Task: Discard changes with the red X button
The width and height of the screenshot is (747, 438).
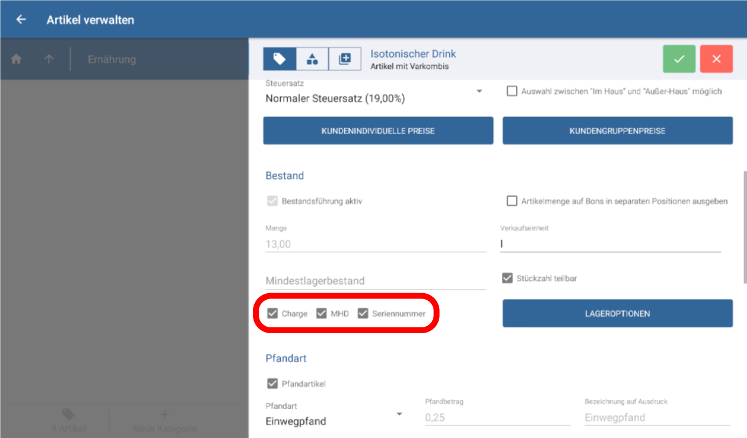Action: coord(716,59)
